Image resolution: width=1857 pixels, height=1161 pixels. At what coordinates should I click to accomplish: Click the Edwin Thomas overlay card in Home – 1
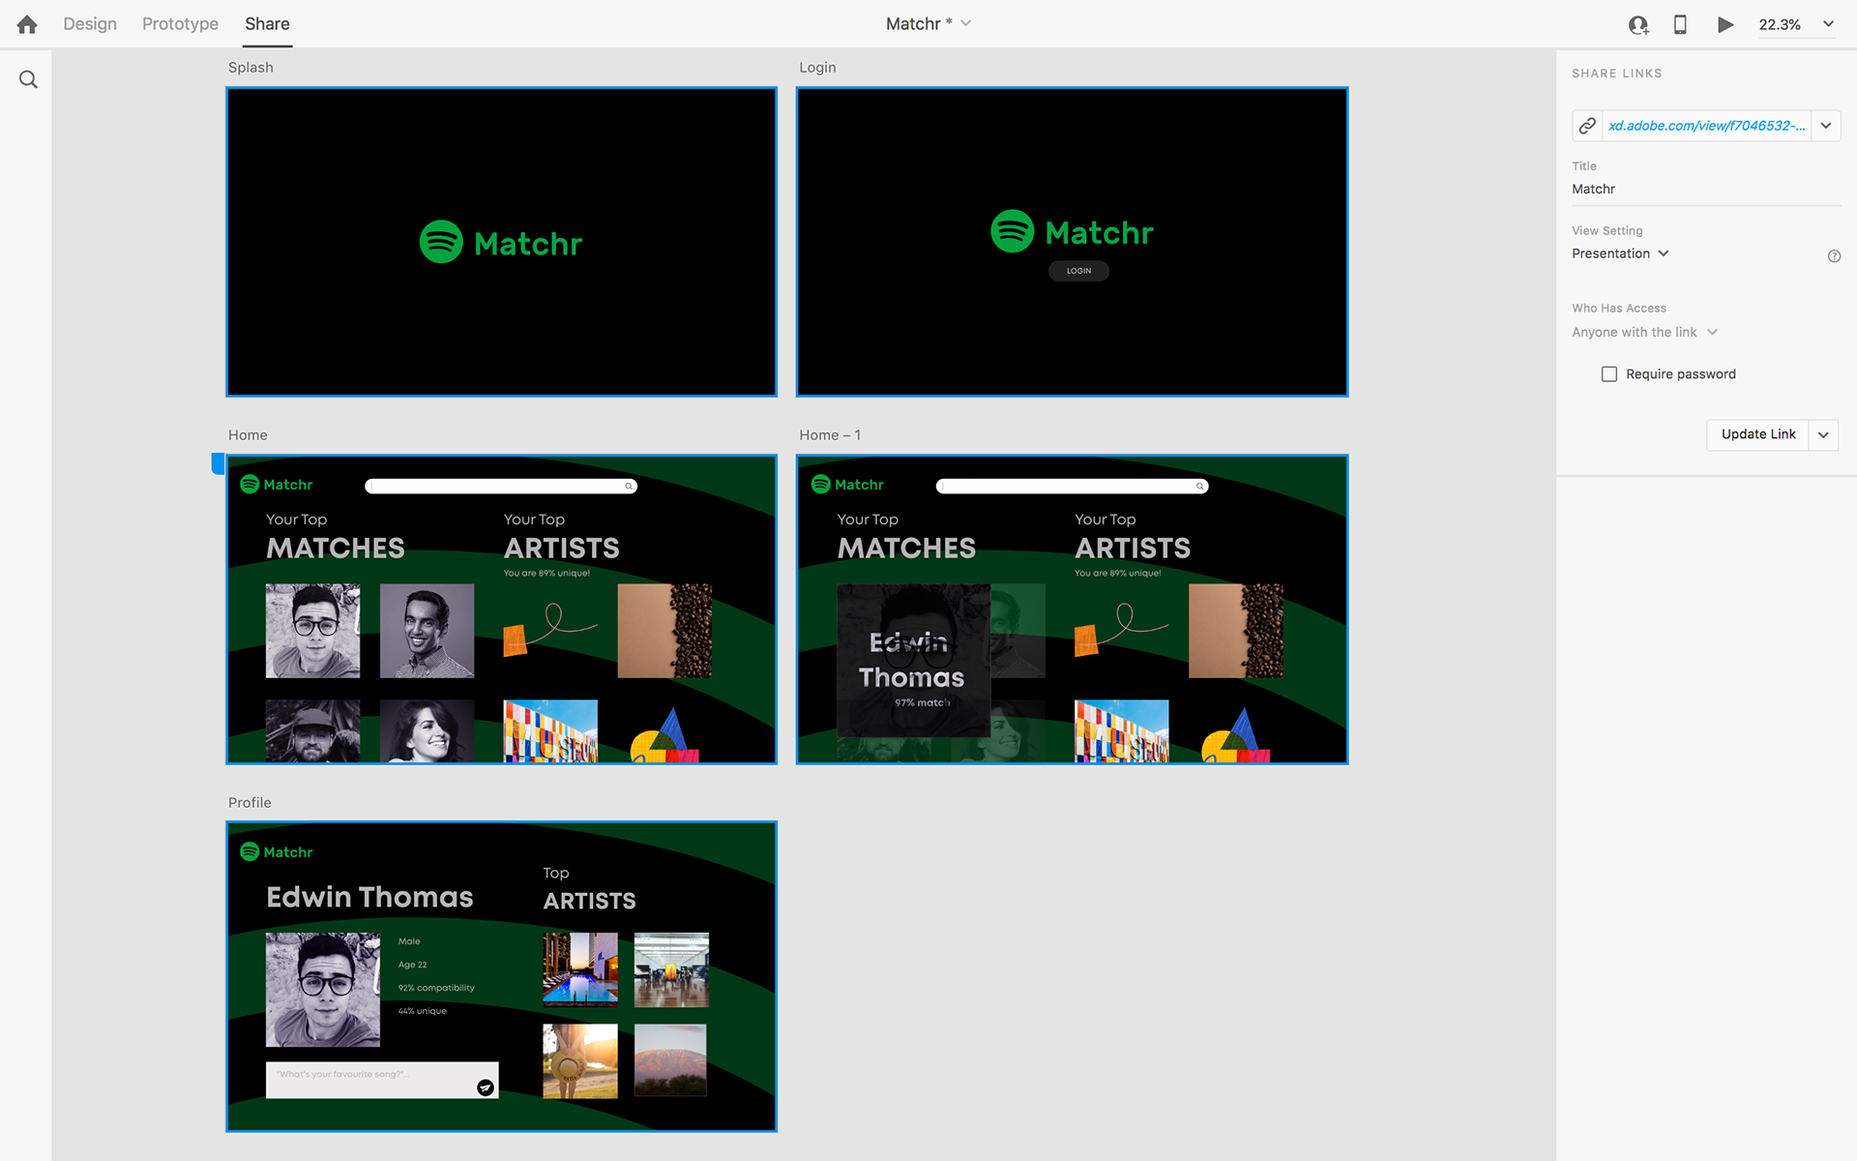(x=913, y=661)
